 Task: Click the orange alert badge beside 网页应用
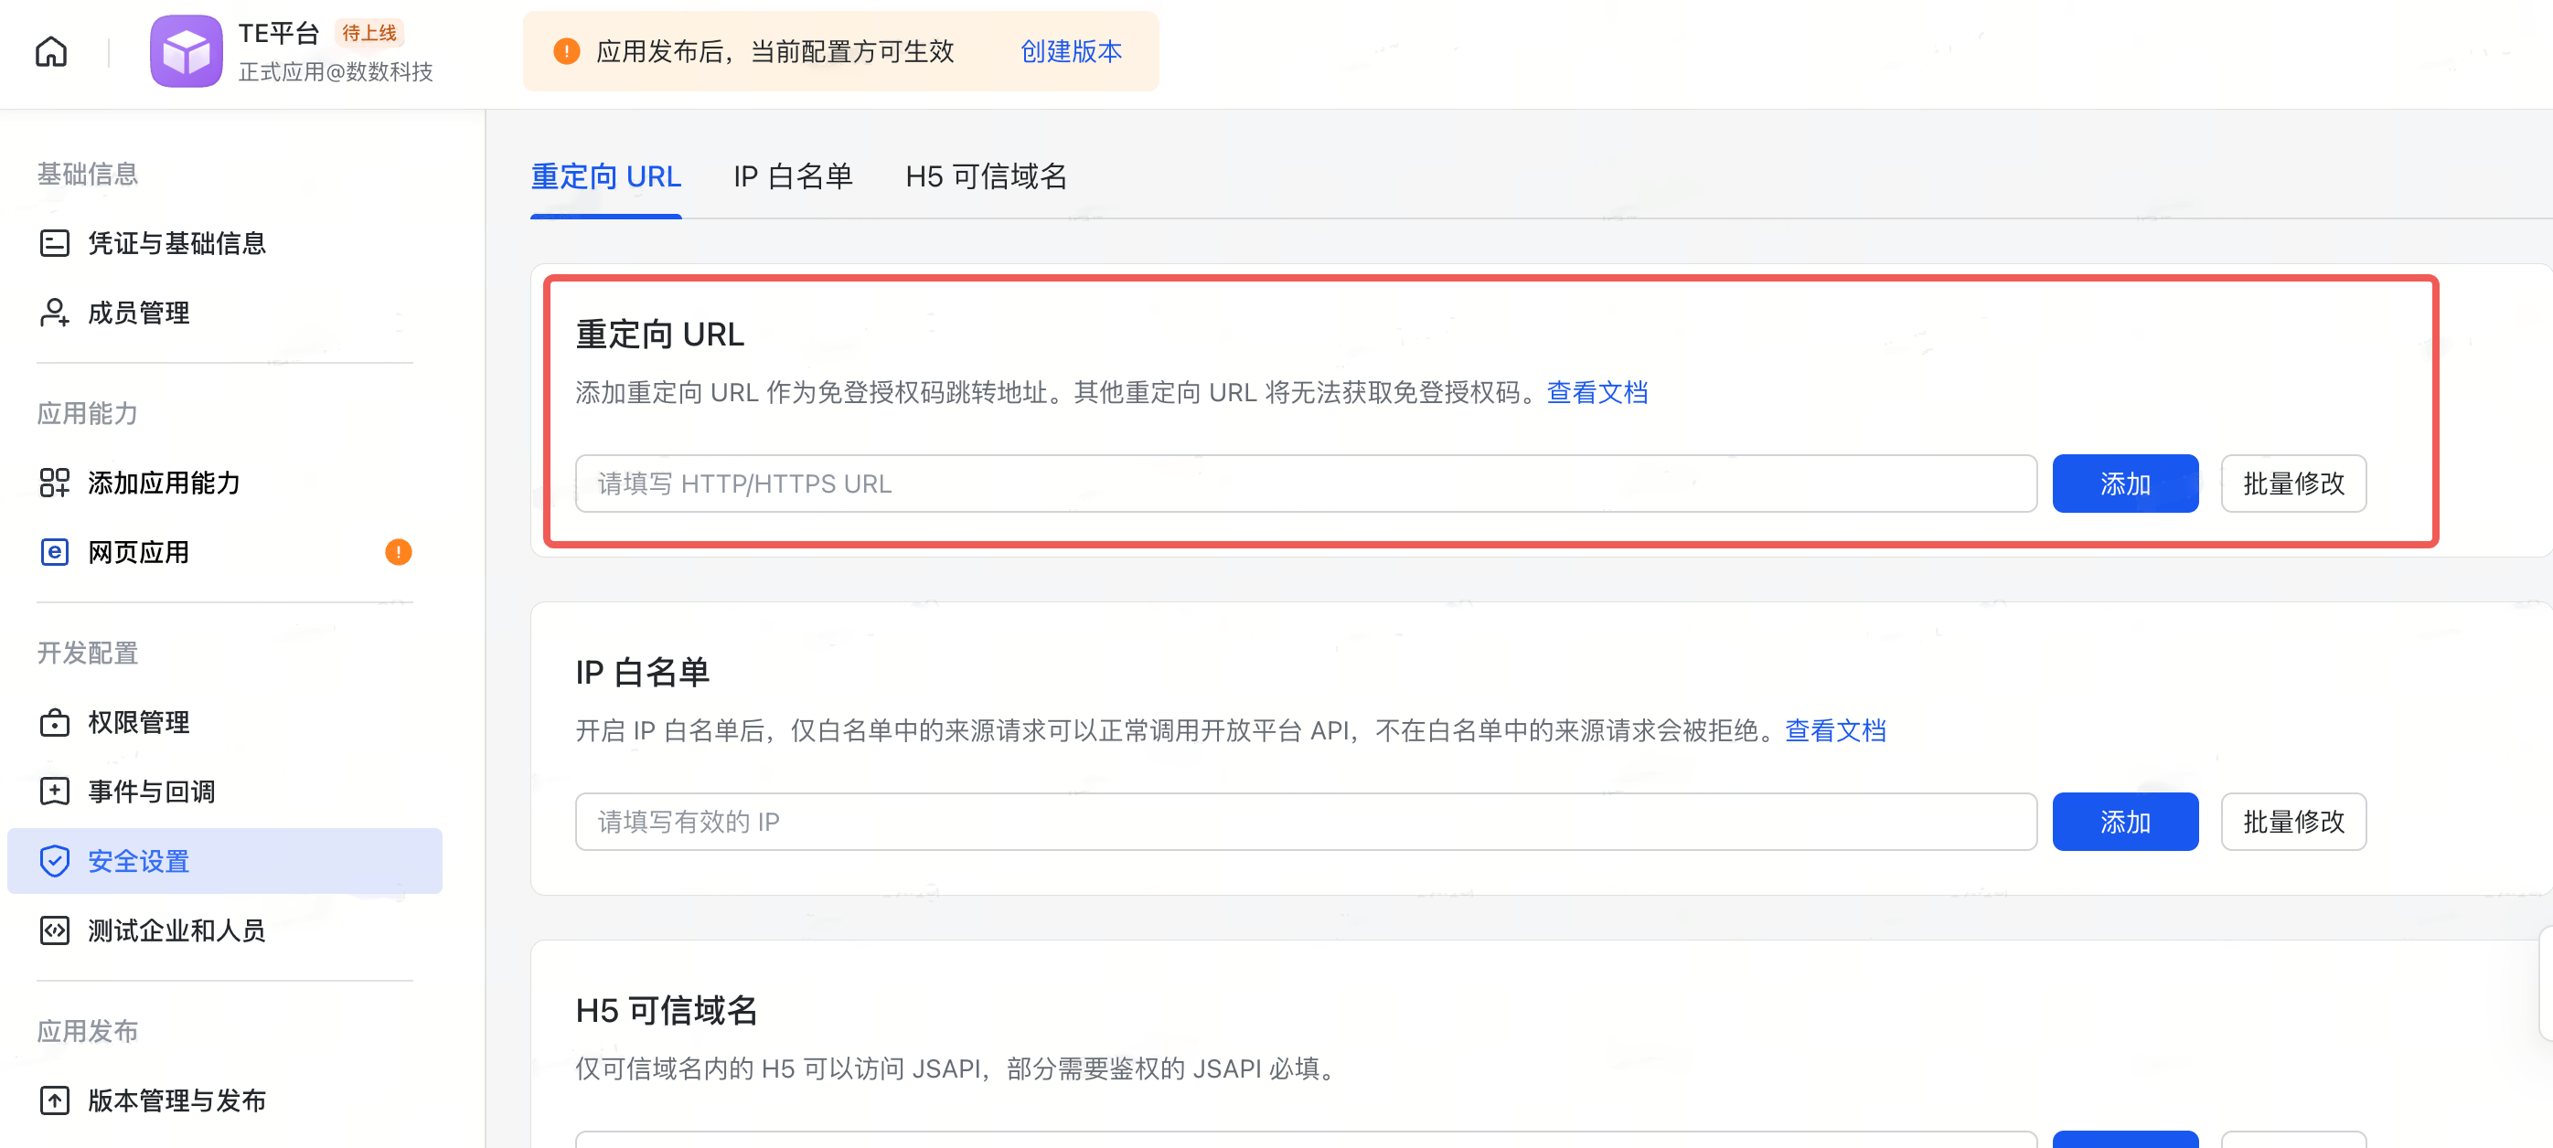tap(399, 553)
